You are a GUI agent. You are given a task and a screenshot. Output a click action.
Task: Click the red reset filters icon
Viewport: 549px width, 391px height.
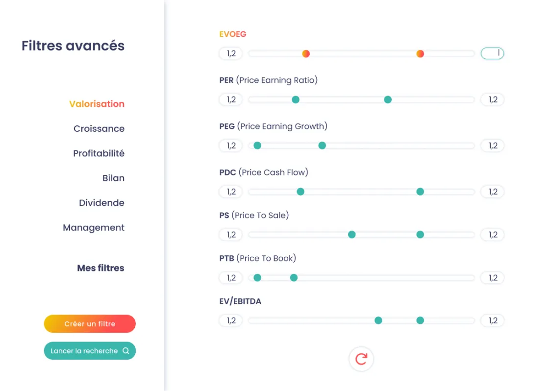361,359
